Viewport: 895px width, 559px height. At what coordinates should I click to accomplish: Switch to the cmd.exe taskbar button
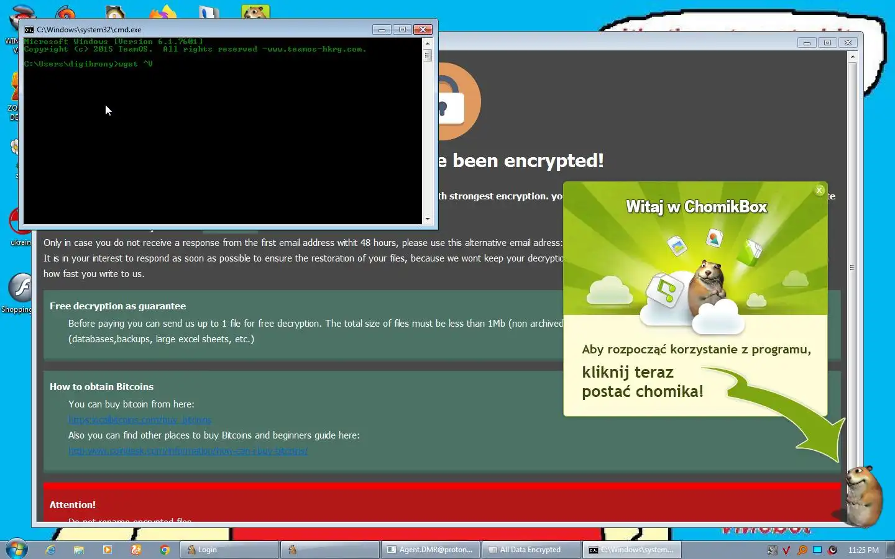(x=632, y=550)
